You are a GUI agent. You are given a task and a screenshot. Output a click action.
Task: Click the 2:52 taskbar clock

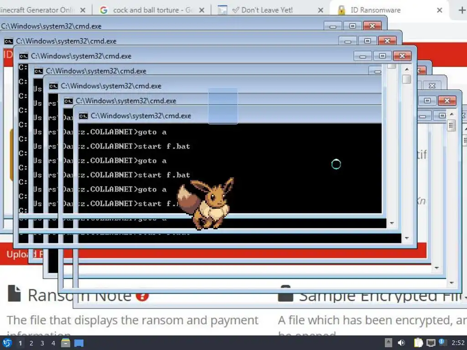pyautogui.click(x=458, y=343)
